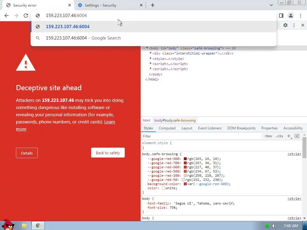
Task: Expand the style element node
Action: 151,58
